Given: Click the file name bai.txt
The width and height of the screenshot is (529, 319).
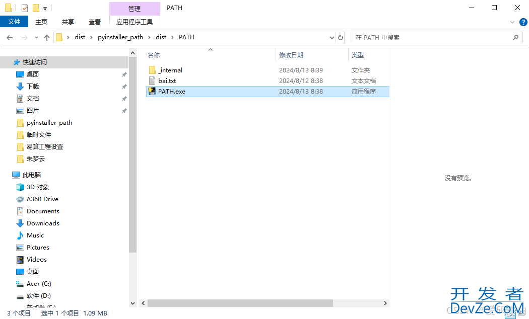Looking at the screenshot, I should (x=167, y=81).
